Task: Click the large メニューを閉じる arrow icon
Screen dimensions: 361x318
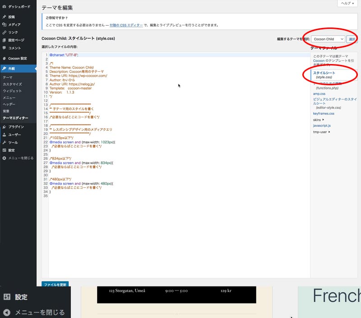Action: click(7, 312)
